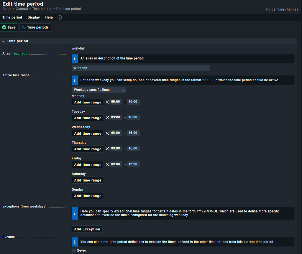Delete Tuesday's time range using X icon

tap(107, 118)
